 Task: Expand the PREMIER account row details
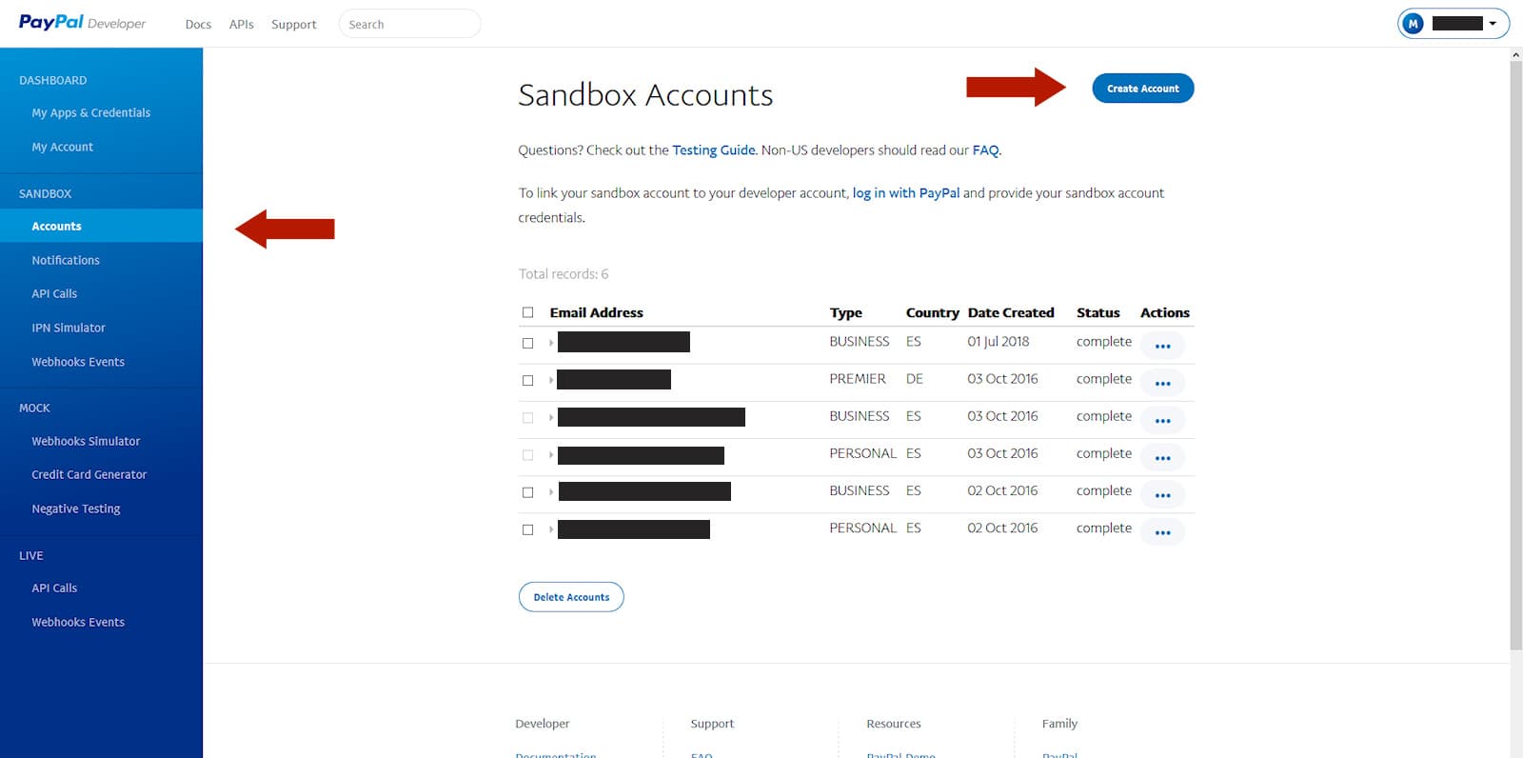pos(551,380)
